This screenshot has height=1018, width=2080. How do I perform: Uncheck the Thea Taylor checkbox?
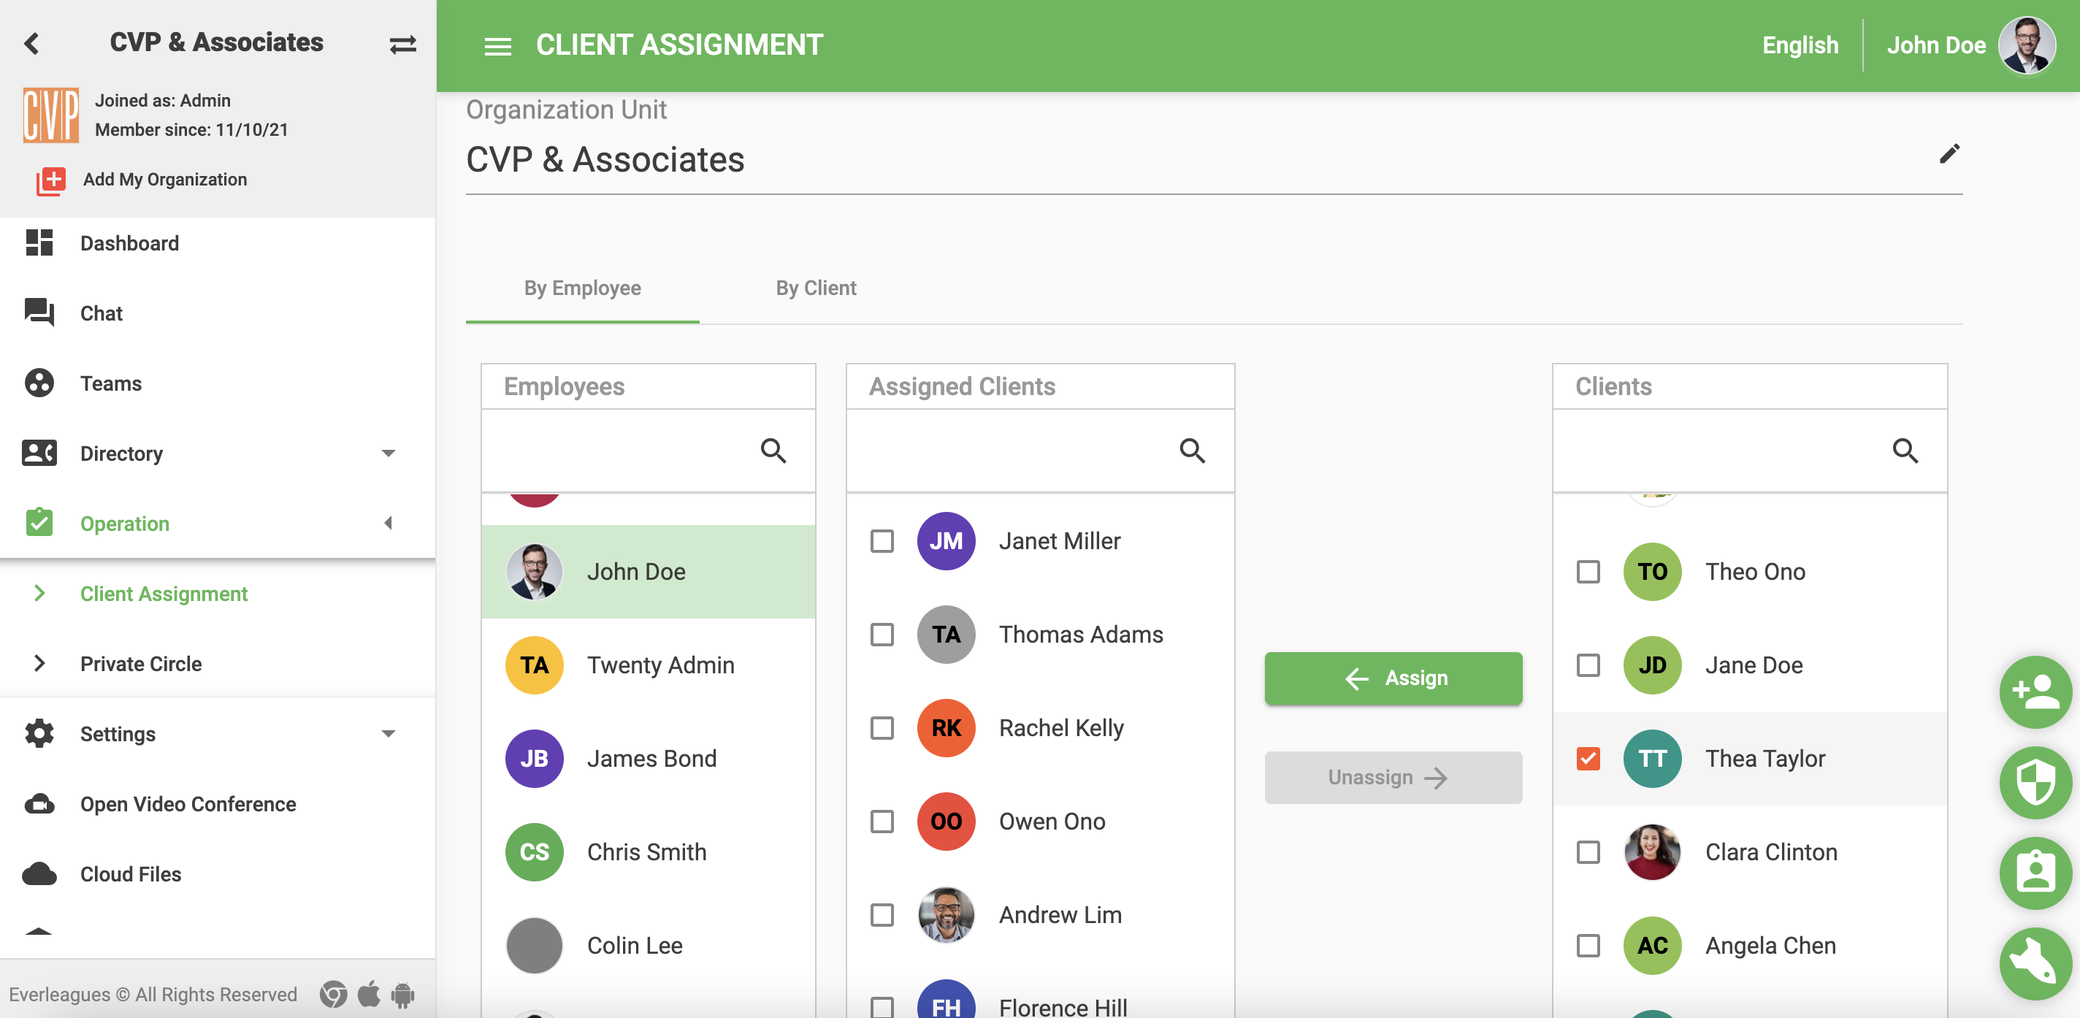(1588, 759)
